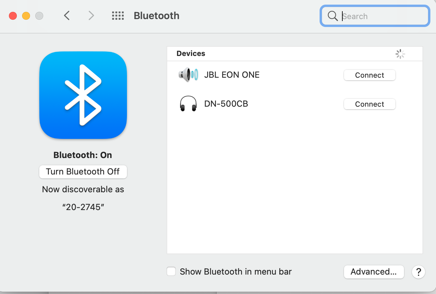Click the Devices list header
Screen dimensions: 436x294
pos(191,54)
